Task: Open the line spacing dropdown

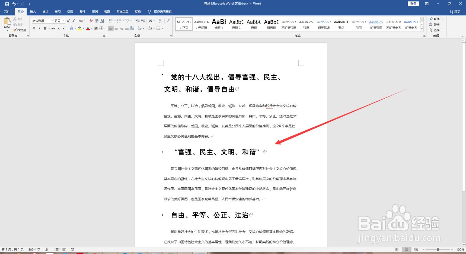Action: (x=141, y=28)
